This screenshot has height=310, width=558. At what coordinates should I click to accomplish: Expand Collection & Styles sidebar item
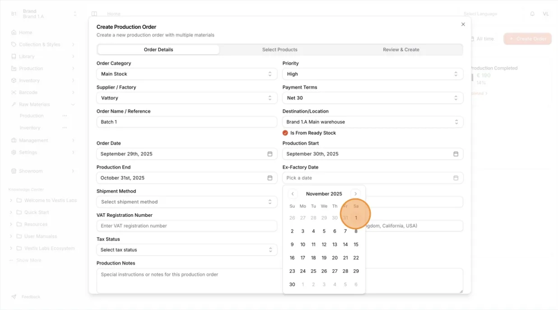73,45
